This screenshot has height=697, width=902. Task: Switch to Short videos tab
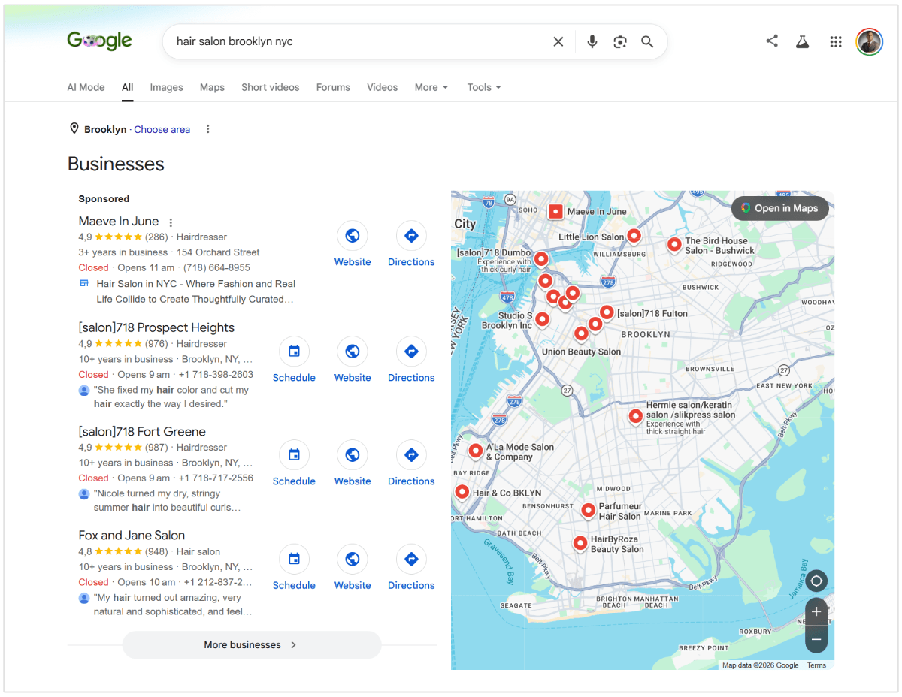tap(270, 87)
